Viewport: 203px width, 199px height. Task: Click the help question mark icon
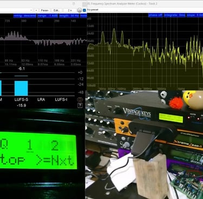(x=80, y=105)
